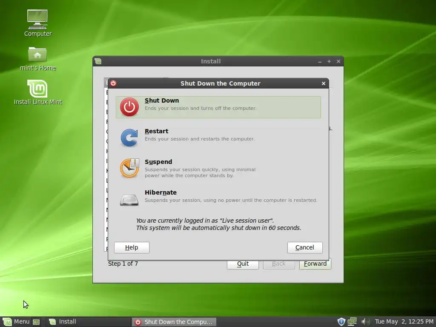
Task: Minimize the Install window
Action: point(320,61)
